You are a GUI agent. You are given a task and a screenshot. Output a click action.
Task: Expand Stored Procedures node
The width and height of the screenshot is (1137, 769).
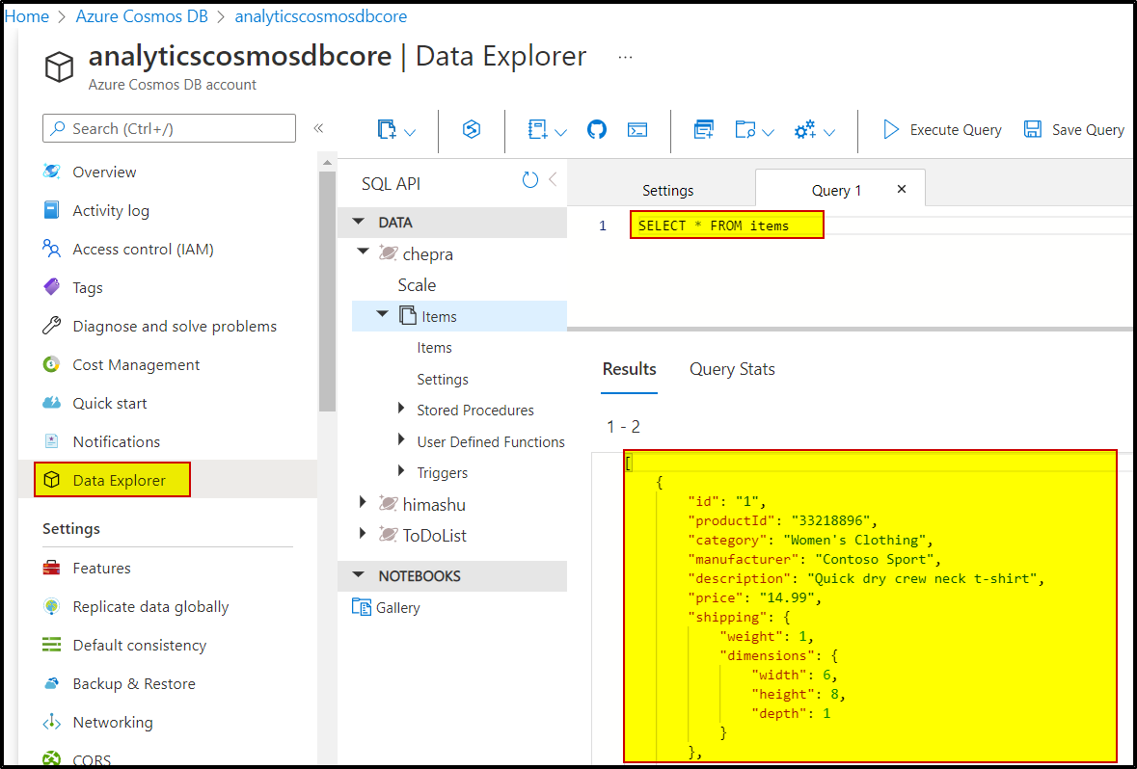tap(401, 409)
